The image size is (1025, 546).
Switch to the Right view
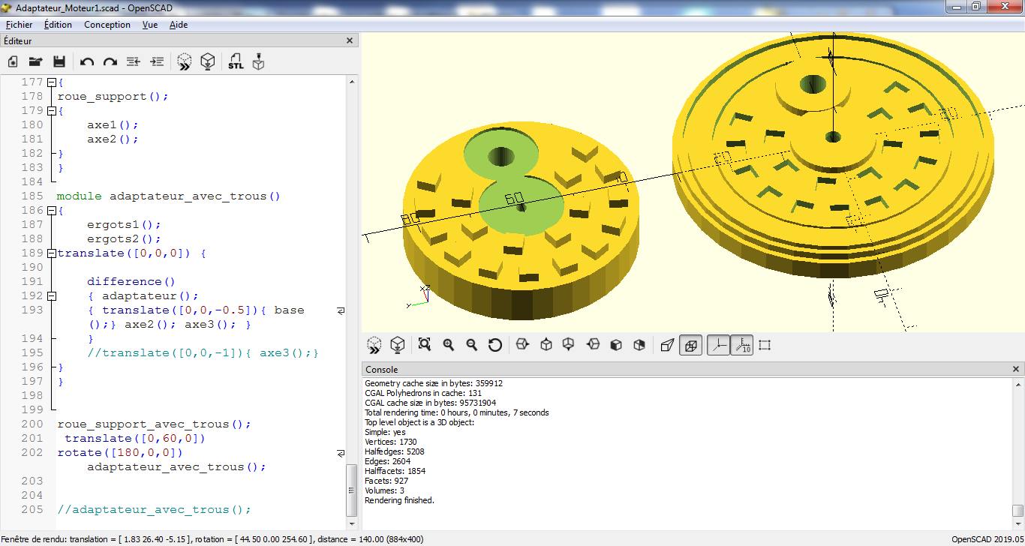(523, 345)
